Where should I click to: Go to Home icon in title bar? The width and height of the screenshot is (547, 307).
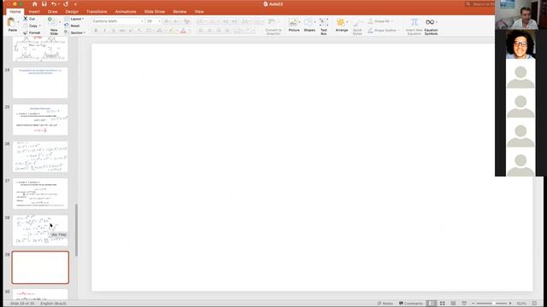pyautogui.click(x=34, y=4)
